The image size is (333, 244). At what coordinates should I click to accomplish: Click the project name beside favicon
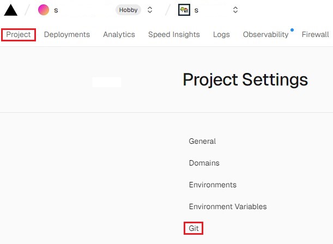pyautogui.click(x=196, y=10)
